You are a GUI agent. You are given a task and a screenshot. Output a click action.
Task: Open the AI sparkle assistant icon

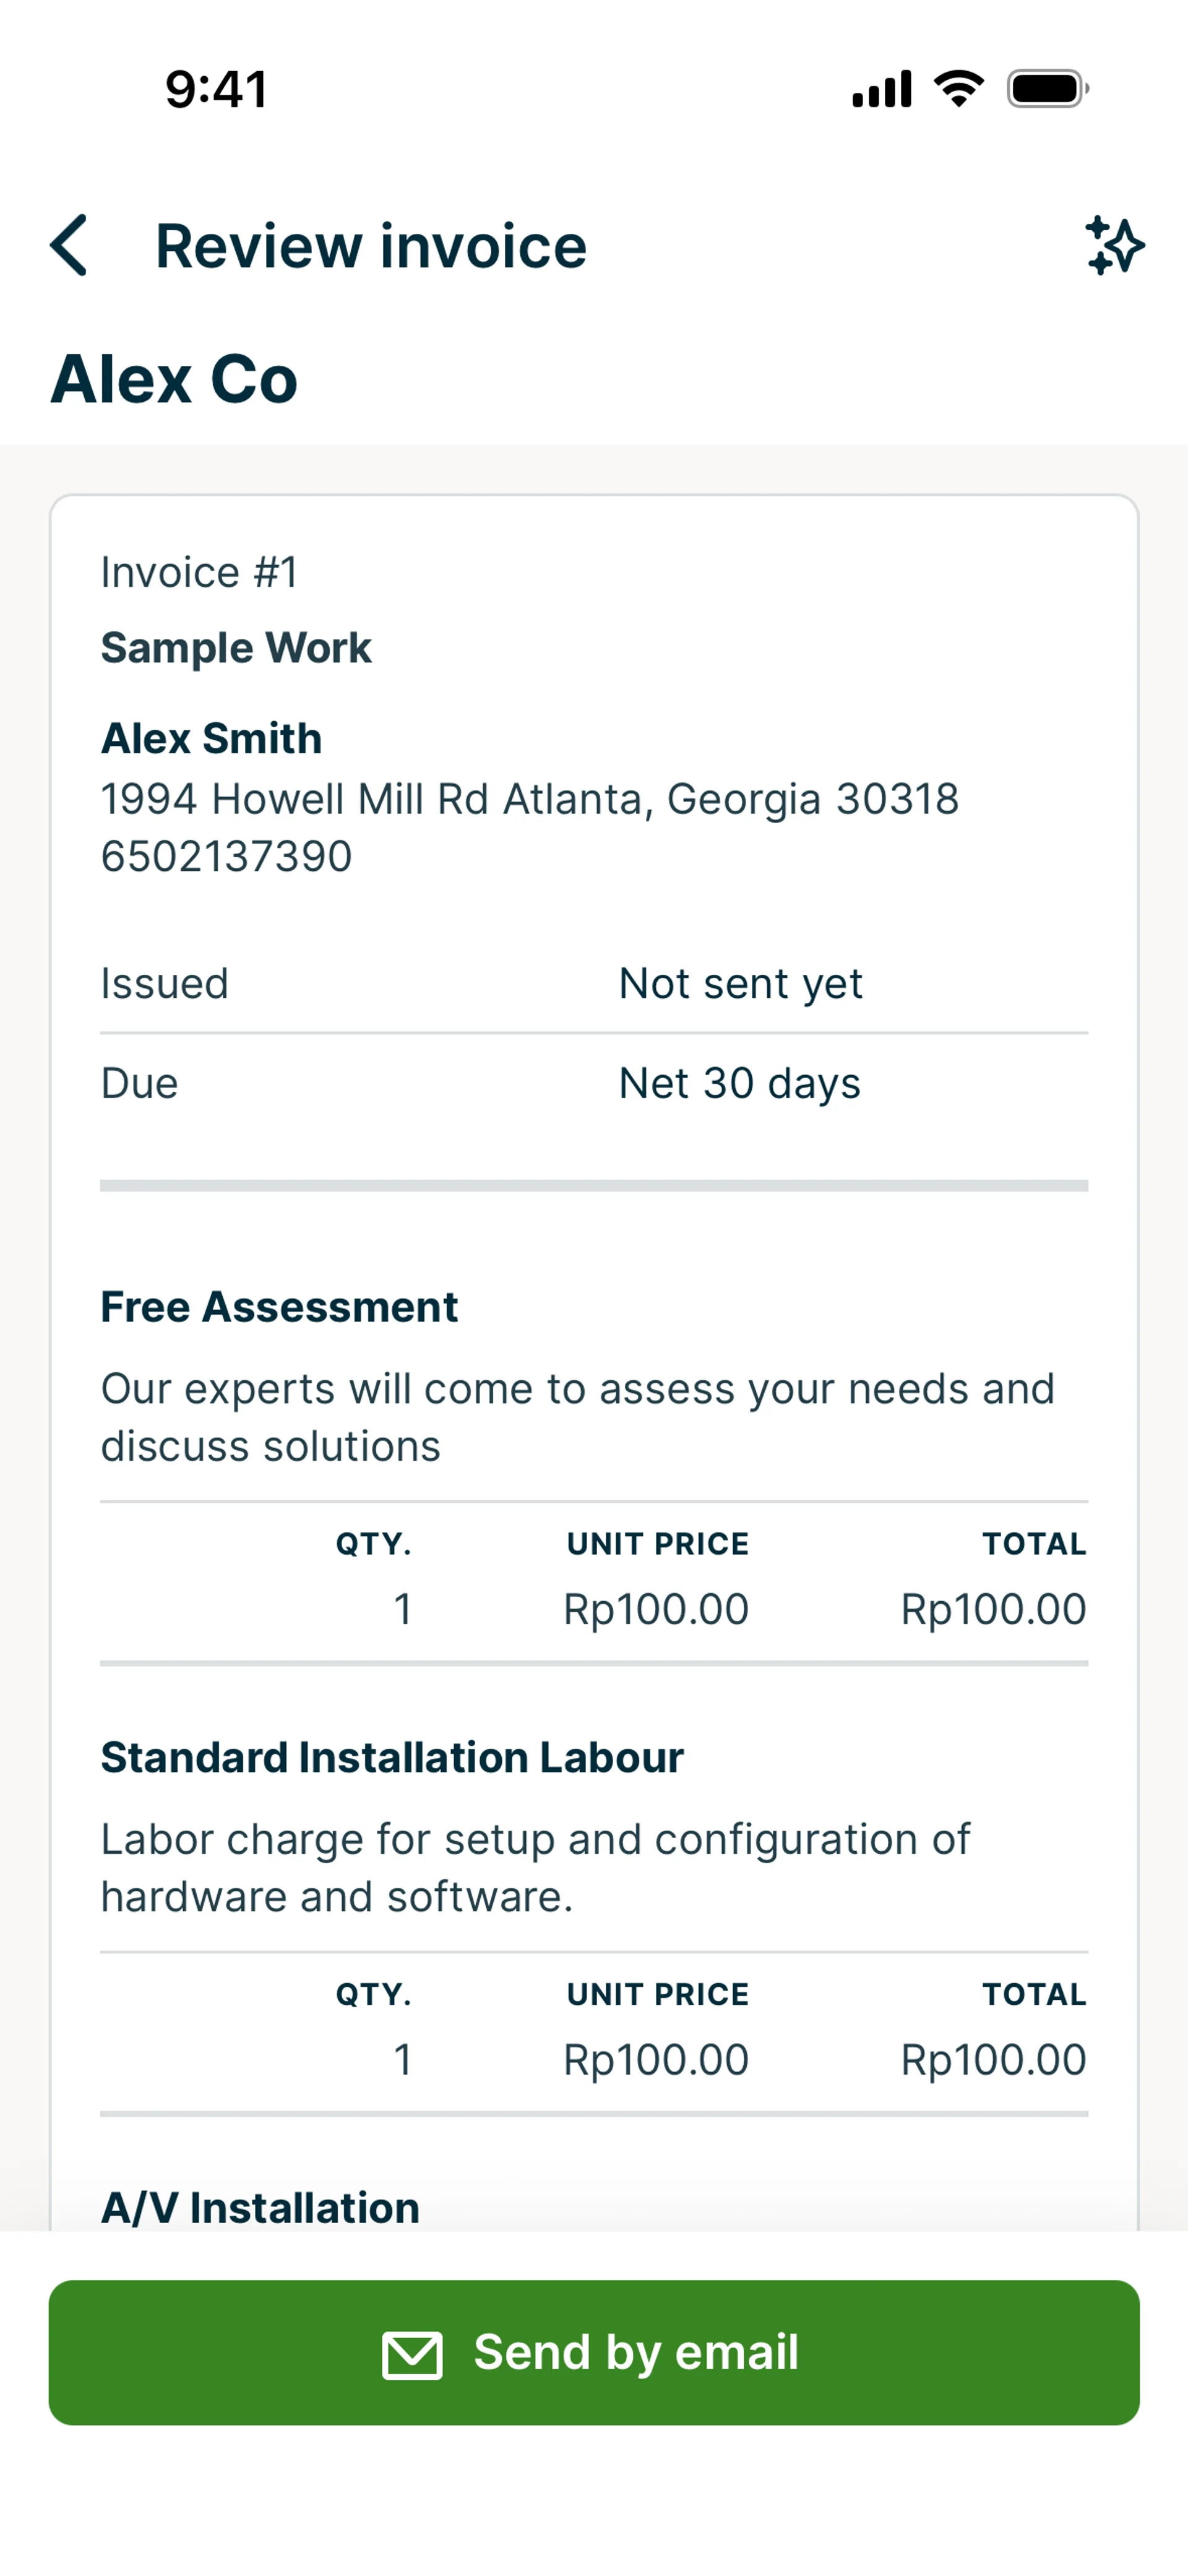[1114, 245]
